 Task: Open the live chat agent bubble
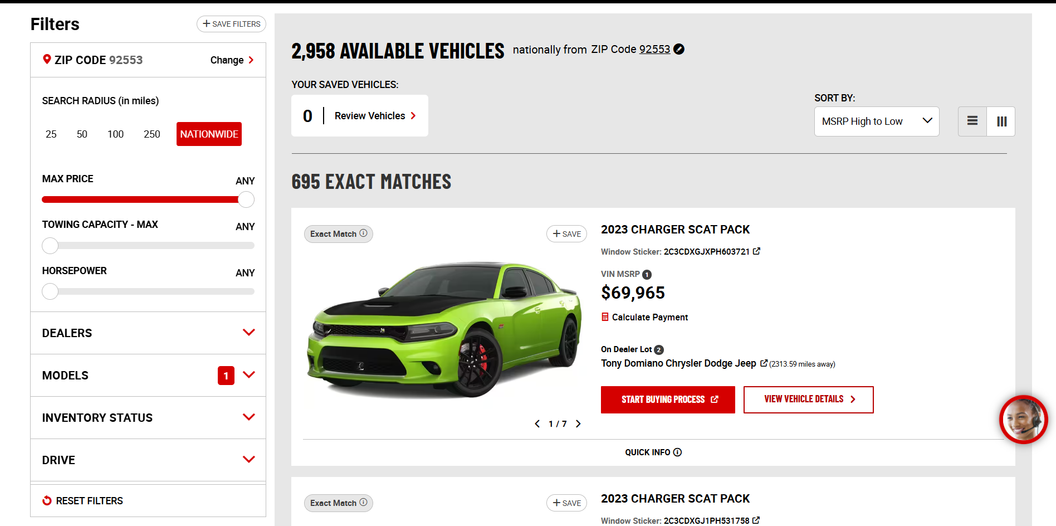[1024, 420]
